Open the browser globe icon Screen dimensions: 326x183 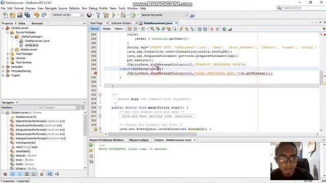point(89,15)
